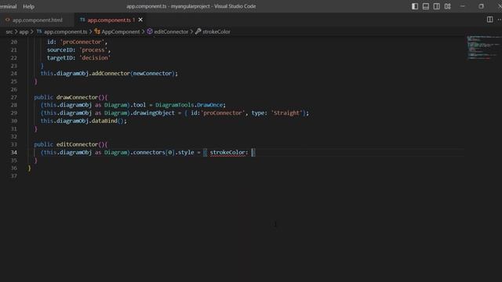Click 'editConnector' method name on line 33
Image resolution: width=502 pixels, height=282 pixels.
coord(77,144)
